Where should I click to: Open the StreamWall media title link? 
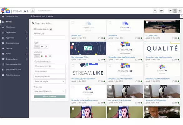[x=113, y=36]
